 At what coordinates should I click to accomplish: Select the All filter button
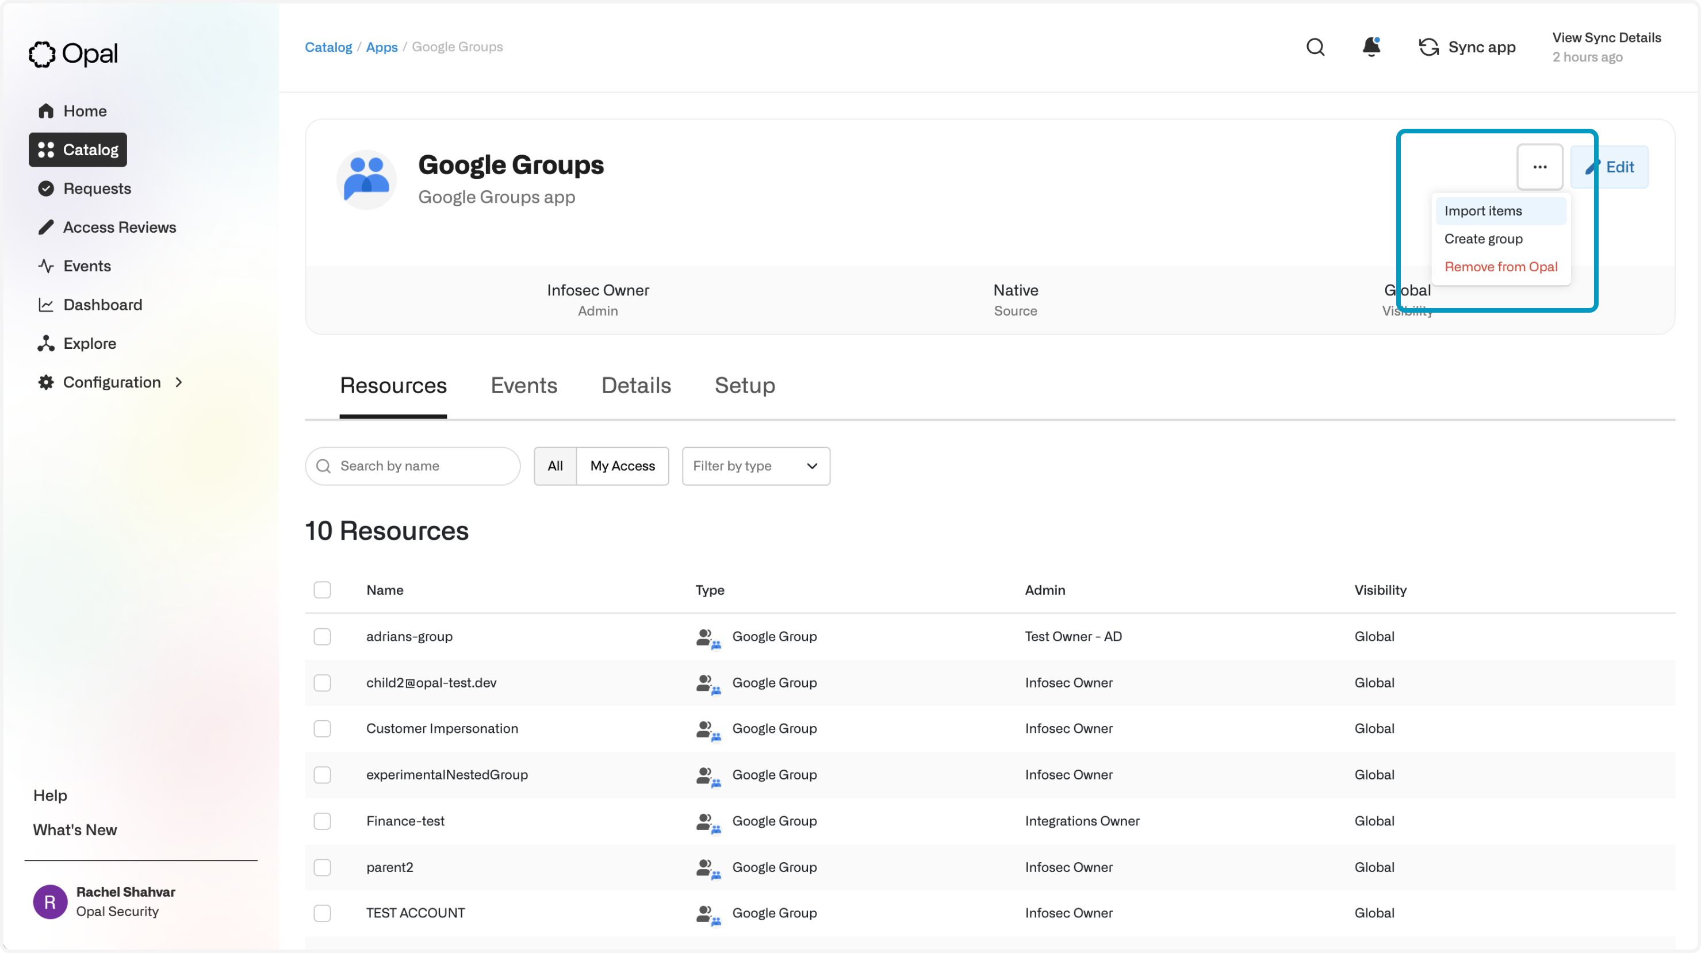tap(555, 467)
